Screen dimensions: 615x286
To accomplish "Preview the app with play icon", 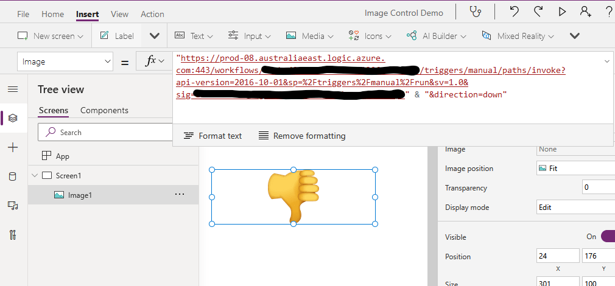I will pos(562,12).
